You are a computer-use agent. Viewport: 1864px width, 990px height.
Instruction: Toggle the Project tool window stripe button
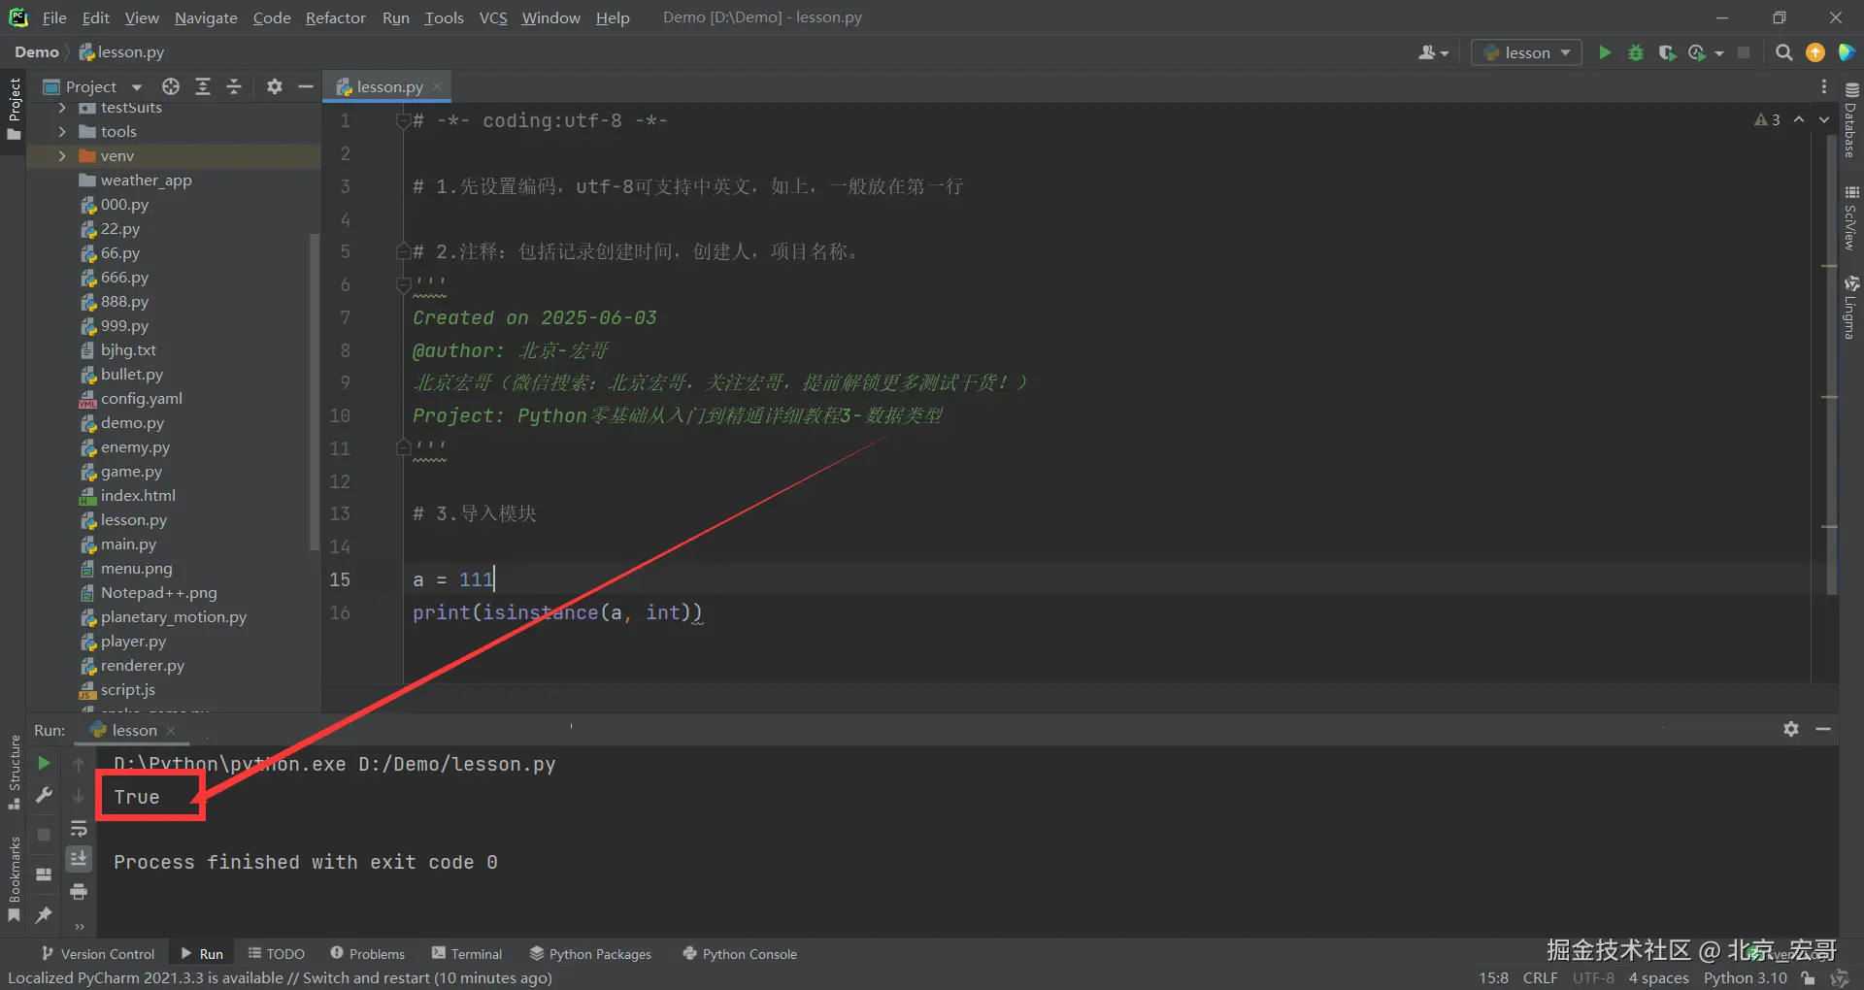pyautogui.click(x=14, y=109)
